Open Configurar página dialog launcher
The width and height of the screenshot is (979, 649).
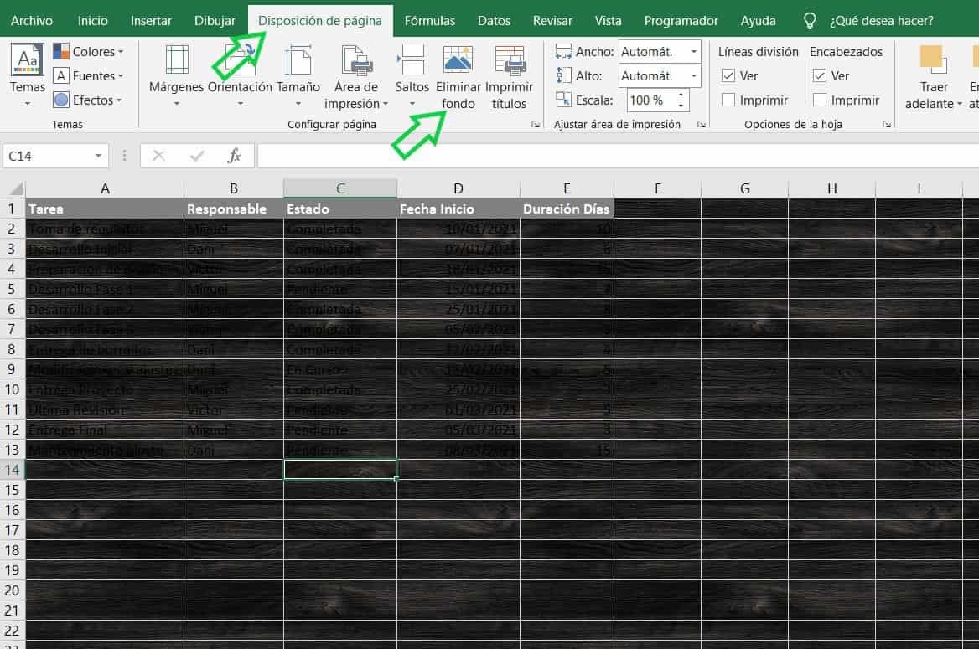[x=535, y=124]
